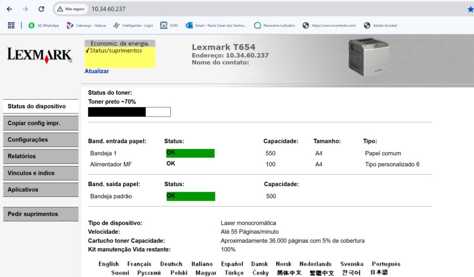
Task: Click the 'Até 55 Páginas/minuto' speed value
Action: [249, 232]
